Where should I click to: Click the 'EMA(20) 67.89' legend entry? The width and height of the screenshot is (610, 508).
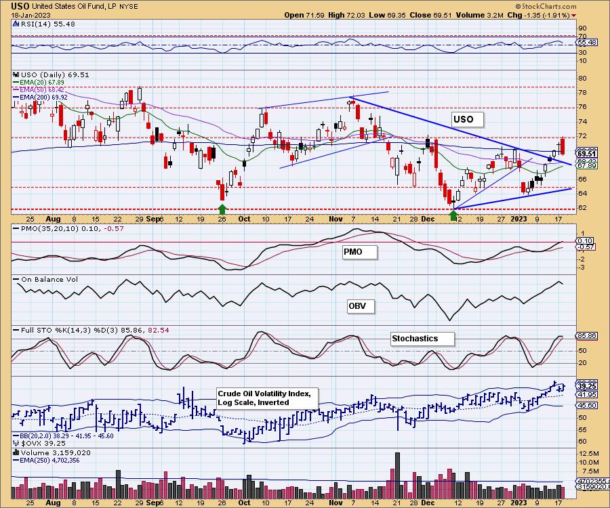39,83
